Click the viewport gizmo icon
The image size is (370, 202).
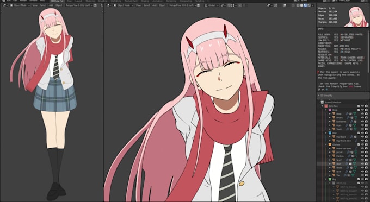pos(276,5)
